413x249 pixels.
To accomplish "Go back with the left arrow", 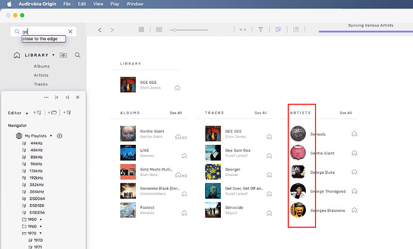I will (x=99, y=30).
